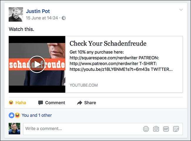Screen dimensions: 191x141
Task: Share the post using Share button
Action: pyautogui.click(x=86, y=103)
